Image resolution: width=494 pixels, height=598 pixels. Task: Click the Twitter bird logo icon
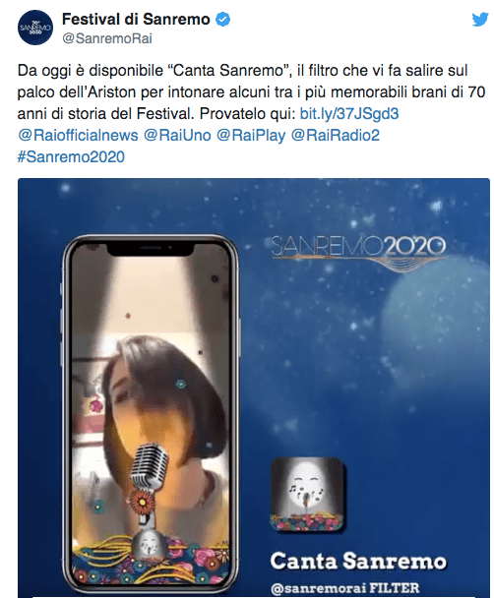point(479,20)
